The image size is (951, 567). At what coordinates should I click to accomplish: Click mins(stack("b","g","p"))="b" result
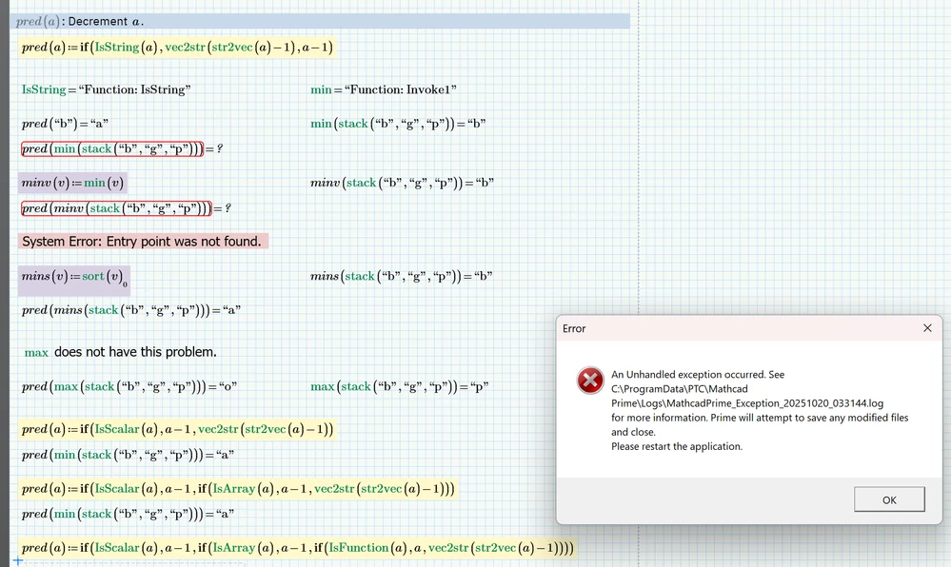pos(402,277)
